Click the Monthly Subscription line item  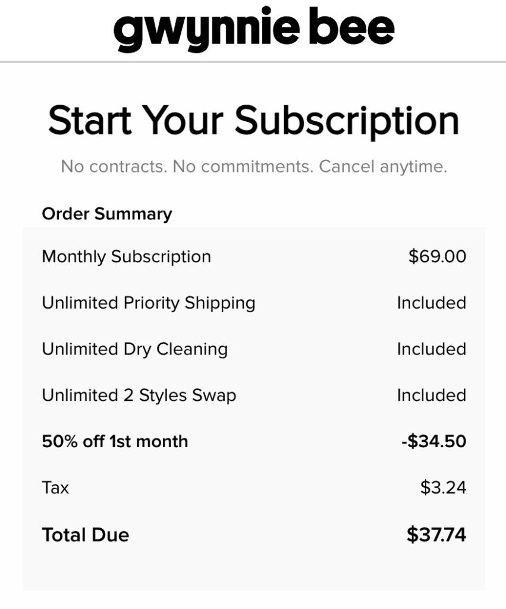tap(126, 256)
